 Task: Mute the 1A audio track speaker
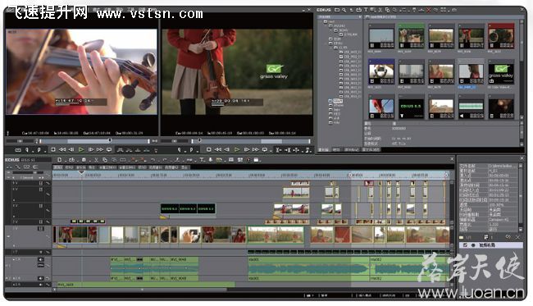pyautogui.click(x=40, y=259)
